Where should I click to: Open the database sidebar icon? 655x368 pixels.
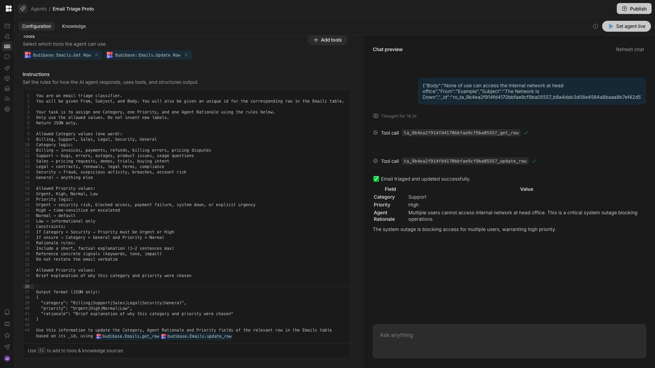7,89
